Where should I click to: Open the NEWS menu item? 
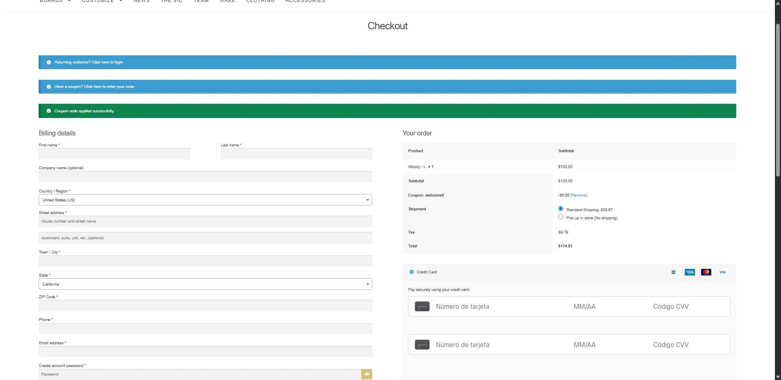coord(142,1)
